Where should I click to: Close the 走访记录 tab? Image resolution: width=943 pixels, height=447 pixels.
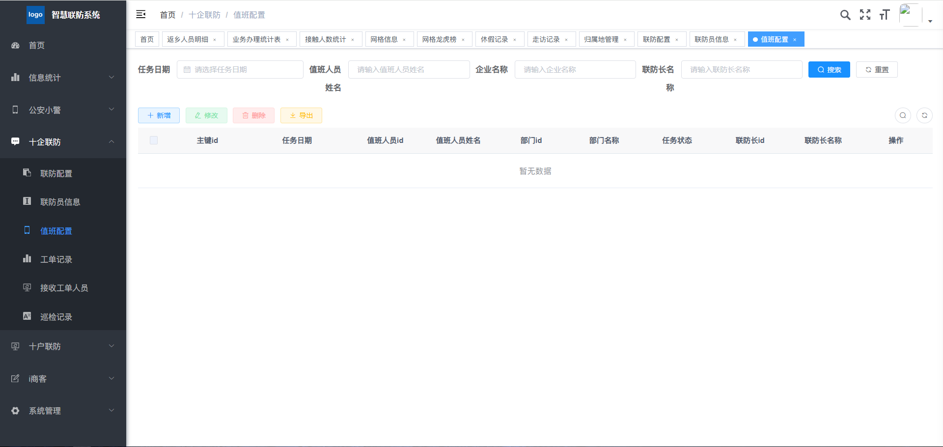coord(566,40)
